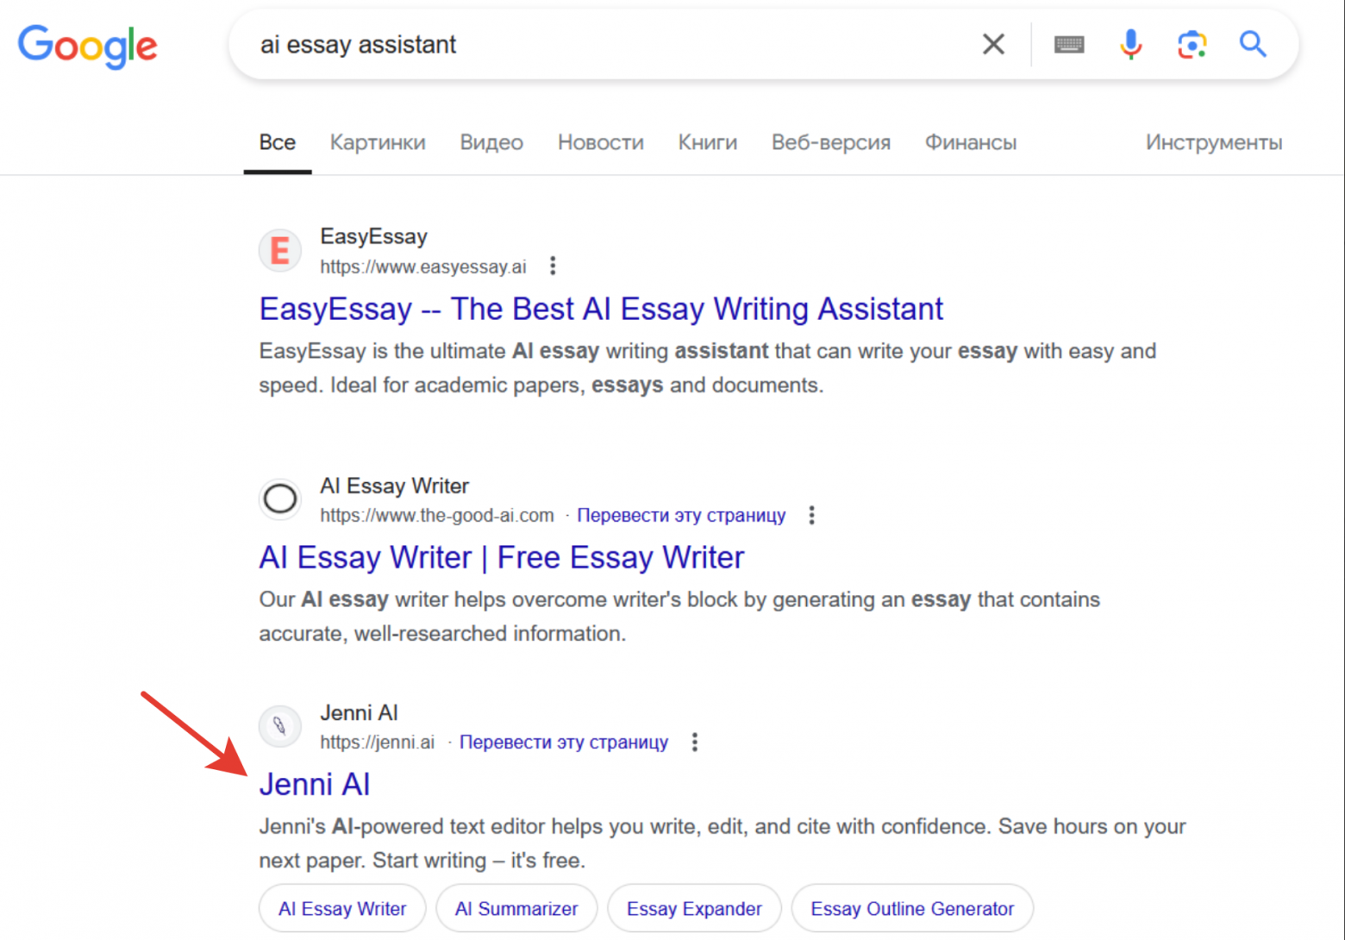Click the magnifying glass search icon

pos(1253,44)
